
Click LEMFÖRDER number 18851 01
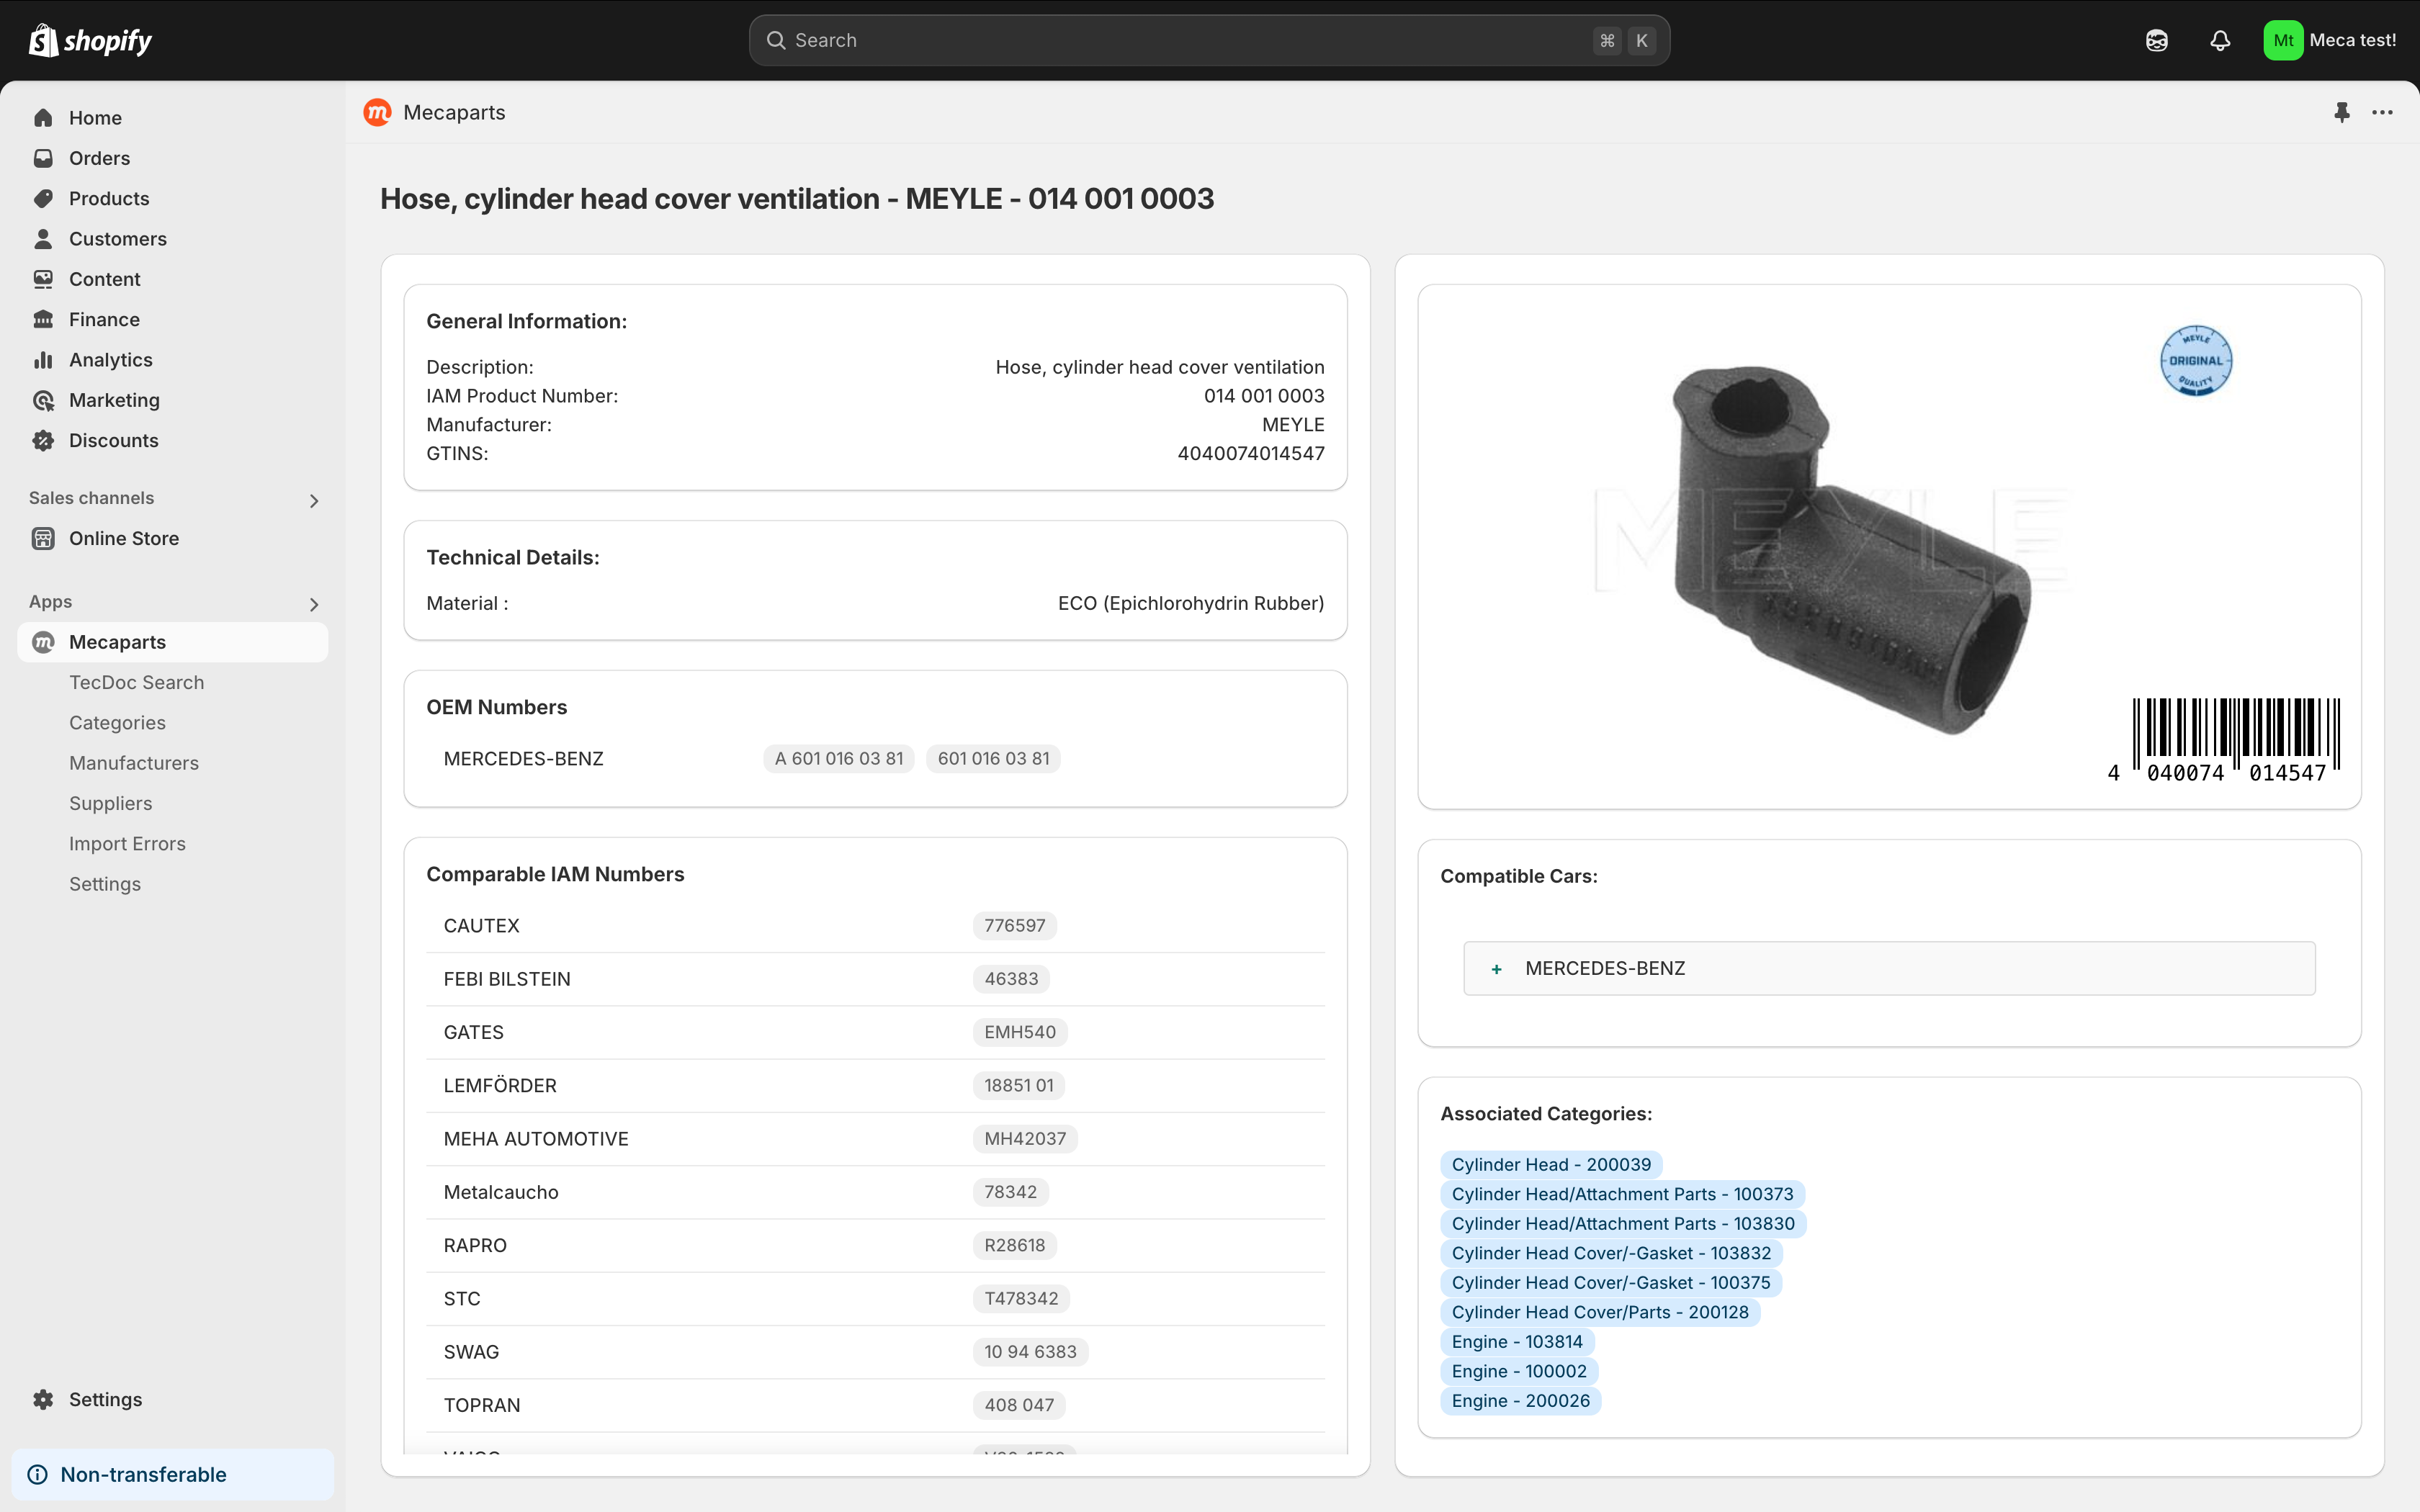(x=1019, y=1085)
